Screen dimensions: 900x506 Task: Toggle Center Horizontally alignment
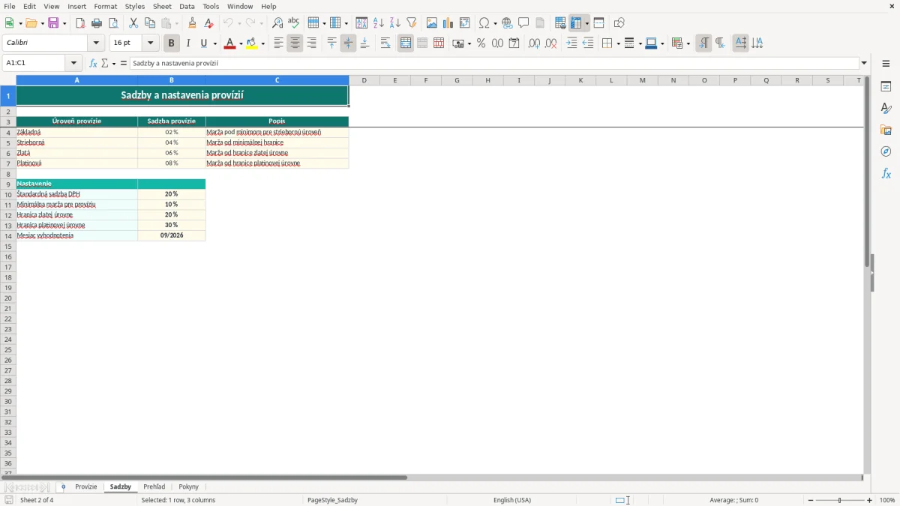tap(295, 43)
